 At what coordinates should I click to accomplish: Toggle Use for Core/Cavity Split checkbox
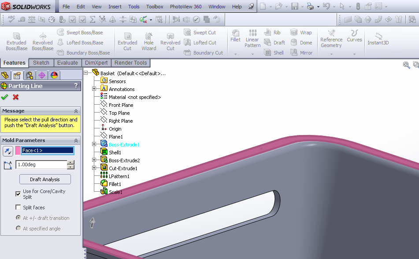click(18, 194)
